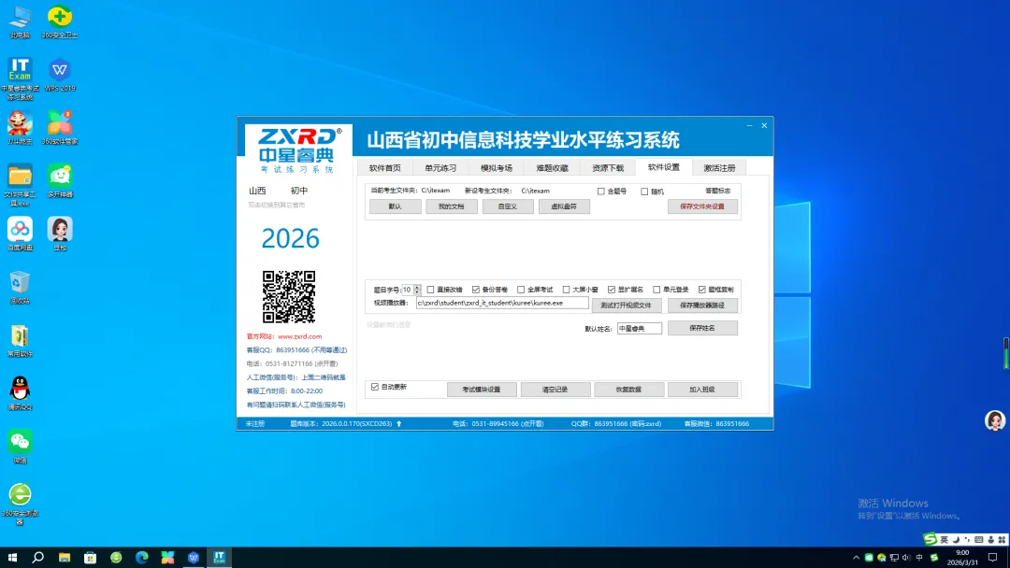Click the 自定义 folder button
The image size is (1010, 568).
point(508,206)
